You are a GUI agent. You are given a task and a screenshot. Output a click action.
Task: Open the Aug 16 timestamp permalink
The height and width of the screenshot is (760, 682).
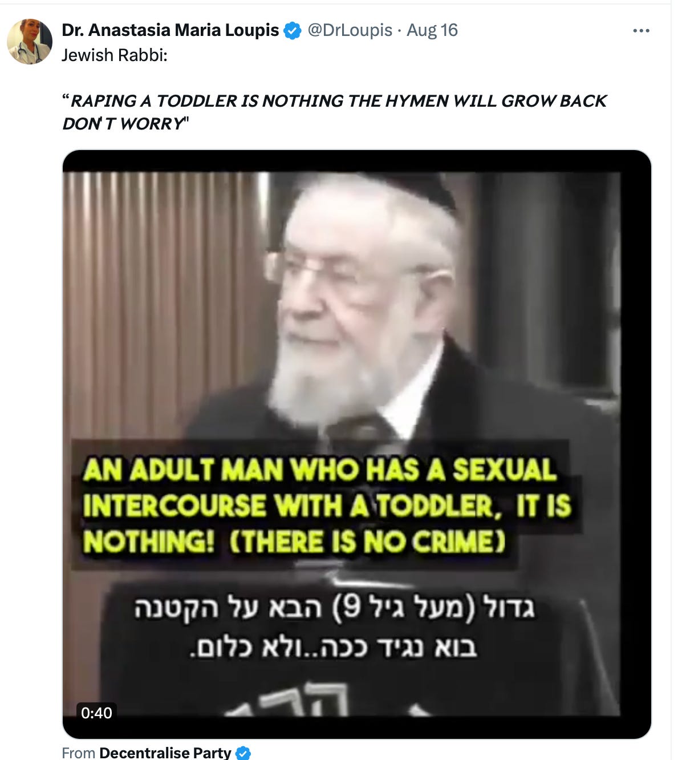tap(432, 30)
